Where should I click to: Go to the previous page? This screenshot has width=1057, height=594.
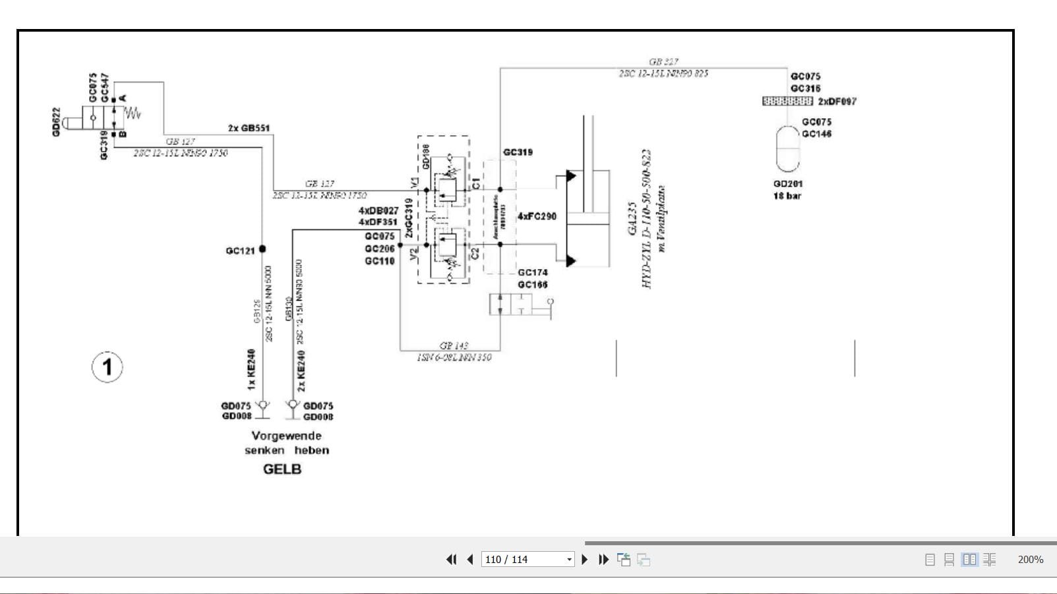pyautogui.click(x=470, y=560)
